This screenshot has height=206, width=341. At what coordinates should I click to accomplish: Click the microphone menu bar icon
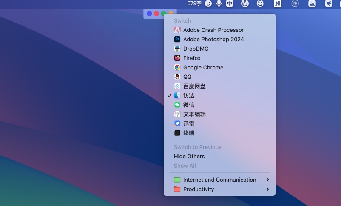tap(219, 3)
